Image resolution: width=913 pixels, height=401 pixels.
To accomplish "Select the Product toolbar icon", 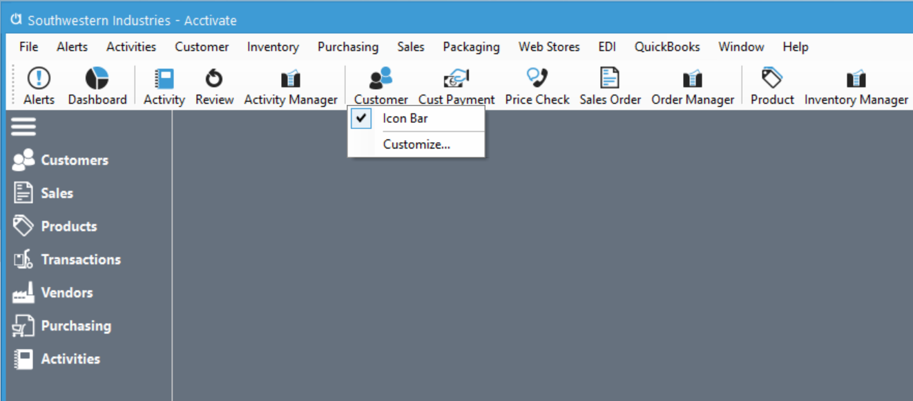I will [x=771, y=83].
